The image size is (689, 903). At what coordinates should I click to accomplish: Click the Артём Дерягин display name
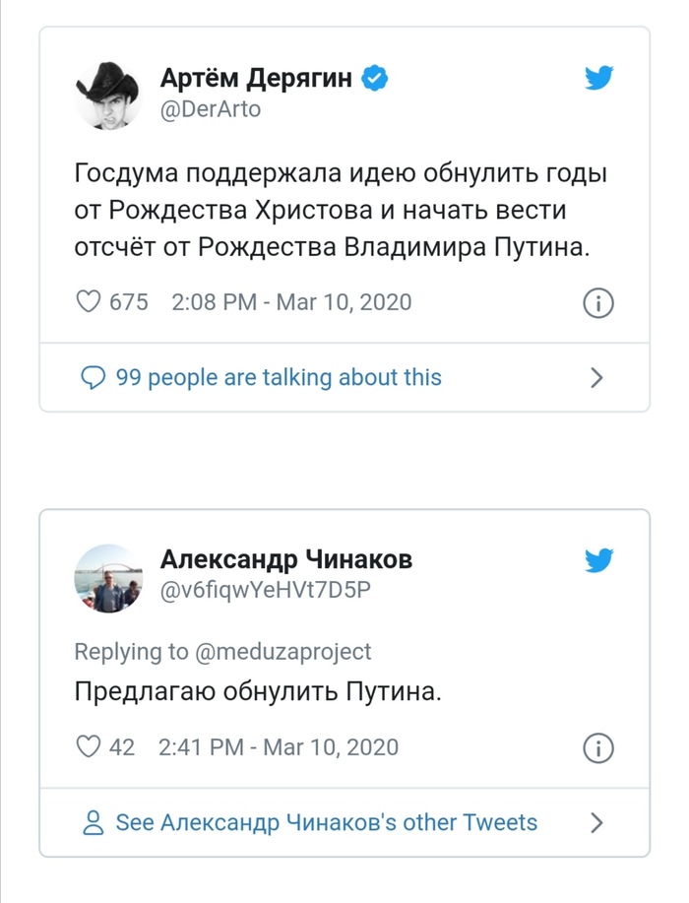tap(256, 79)
